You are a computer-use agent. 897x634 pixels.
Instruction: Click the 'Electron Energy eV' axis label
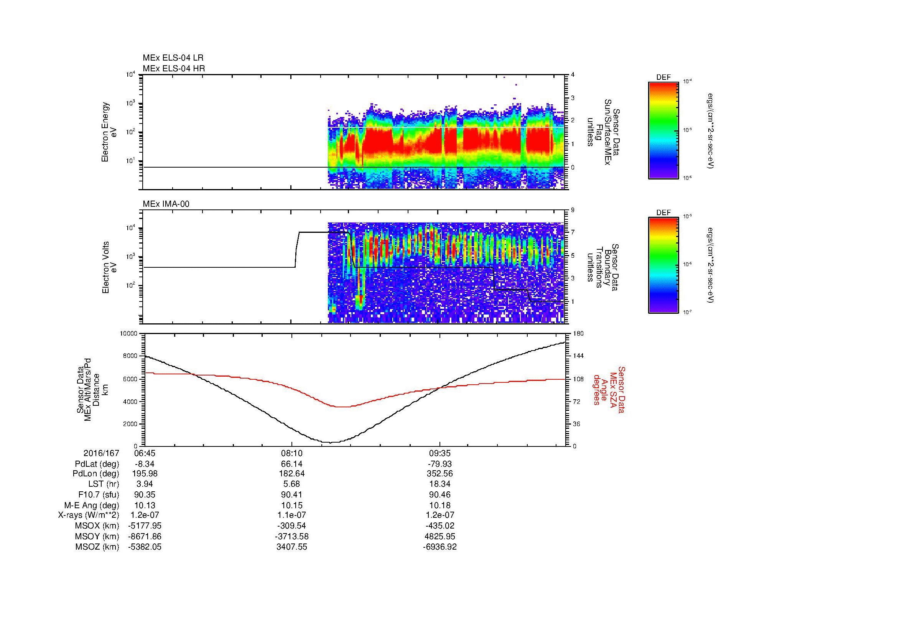pos(109,132)
